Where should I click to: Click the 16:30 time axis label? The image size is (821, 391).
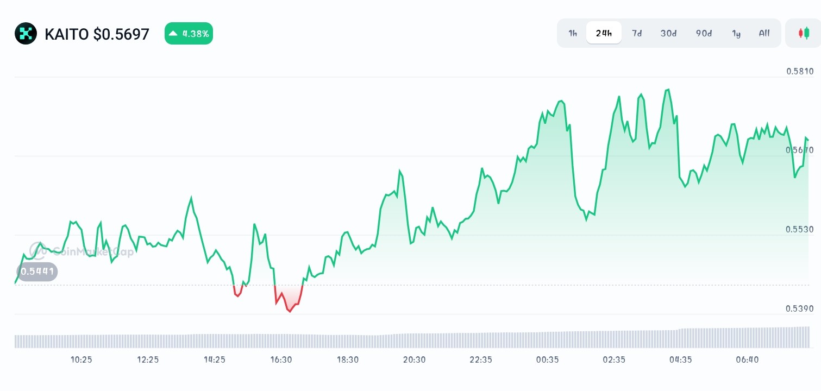(281, 360)
